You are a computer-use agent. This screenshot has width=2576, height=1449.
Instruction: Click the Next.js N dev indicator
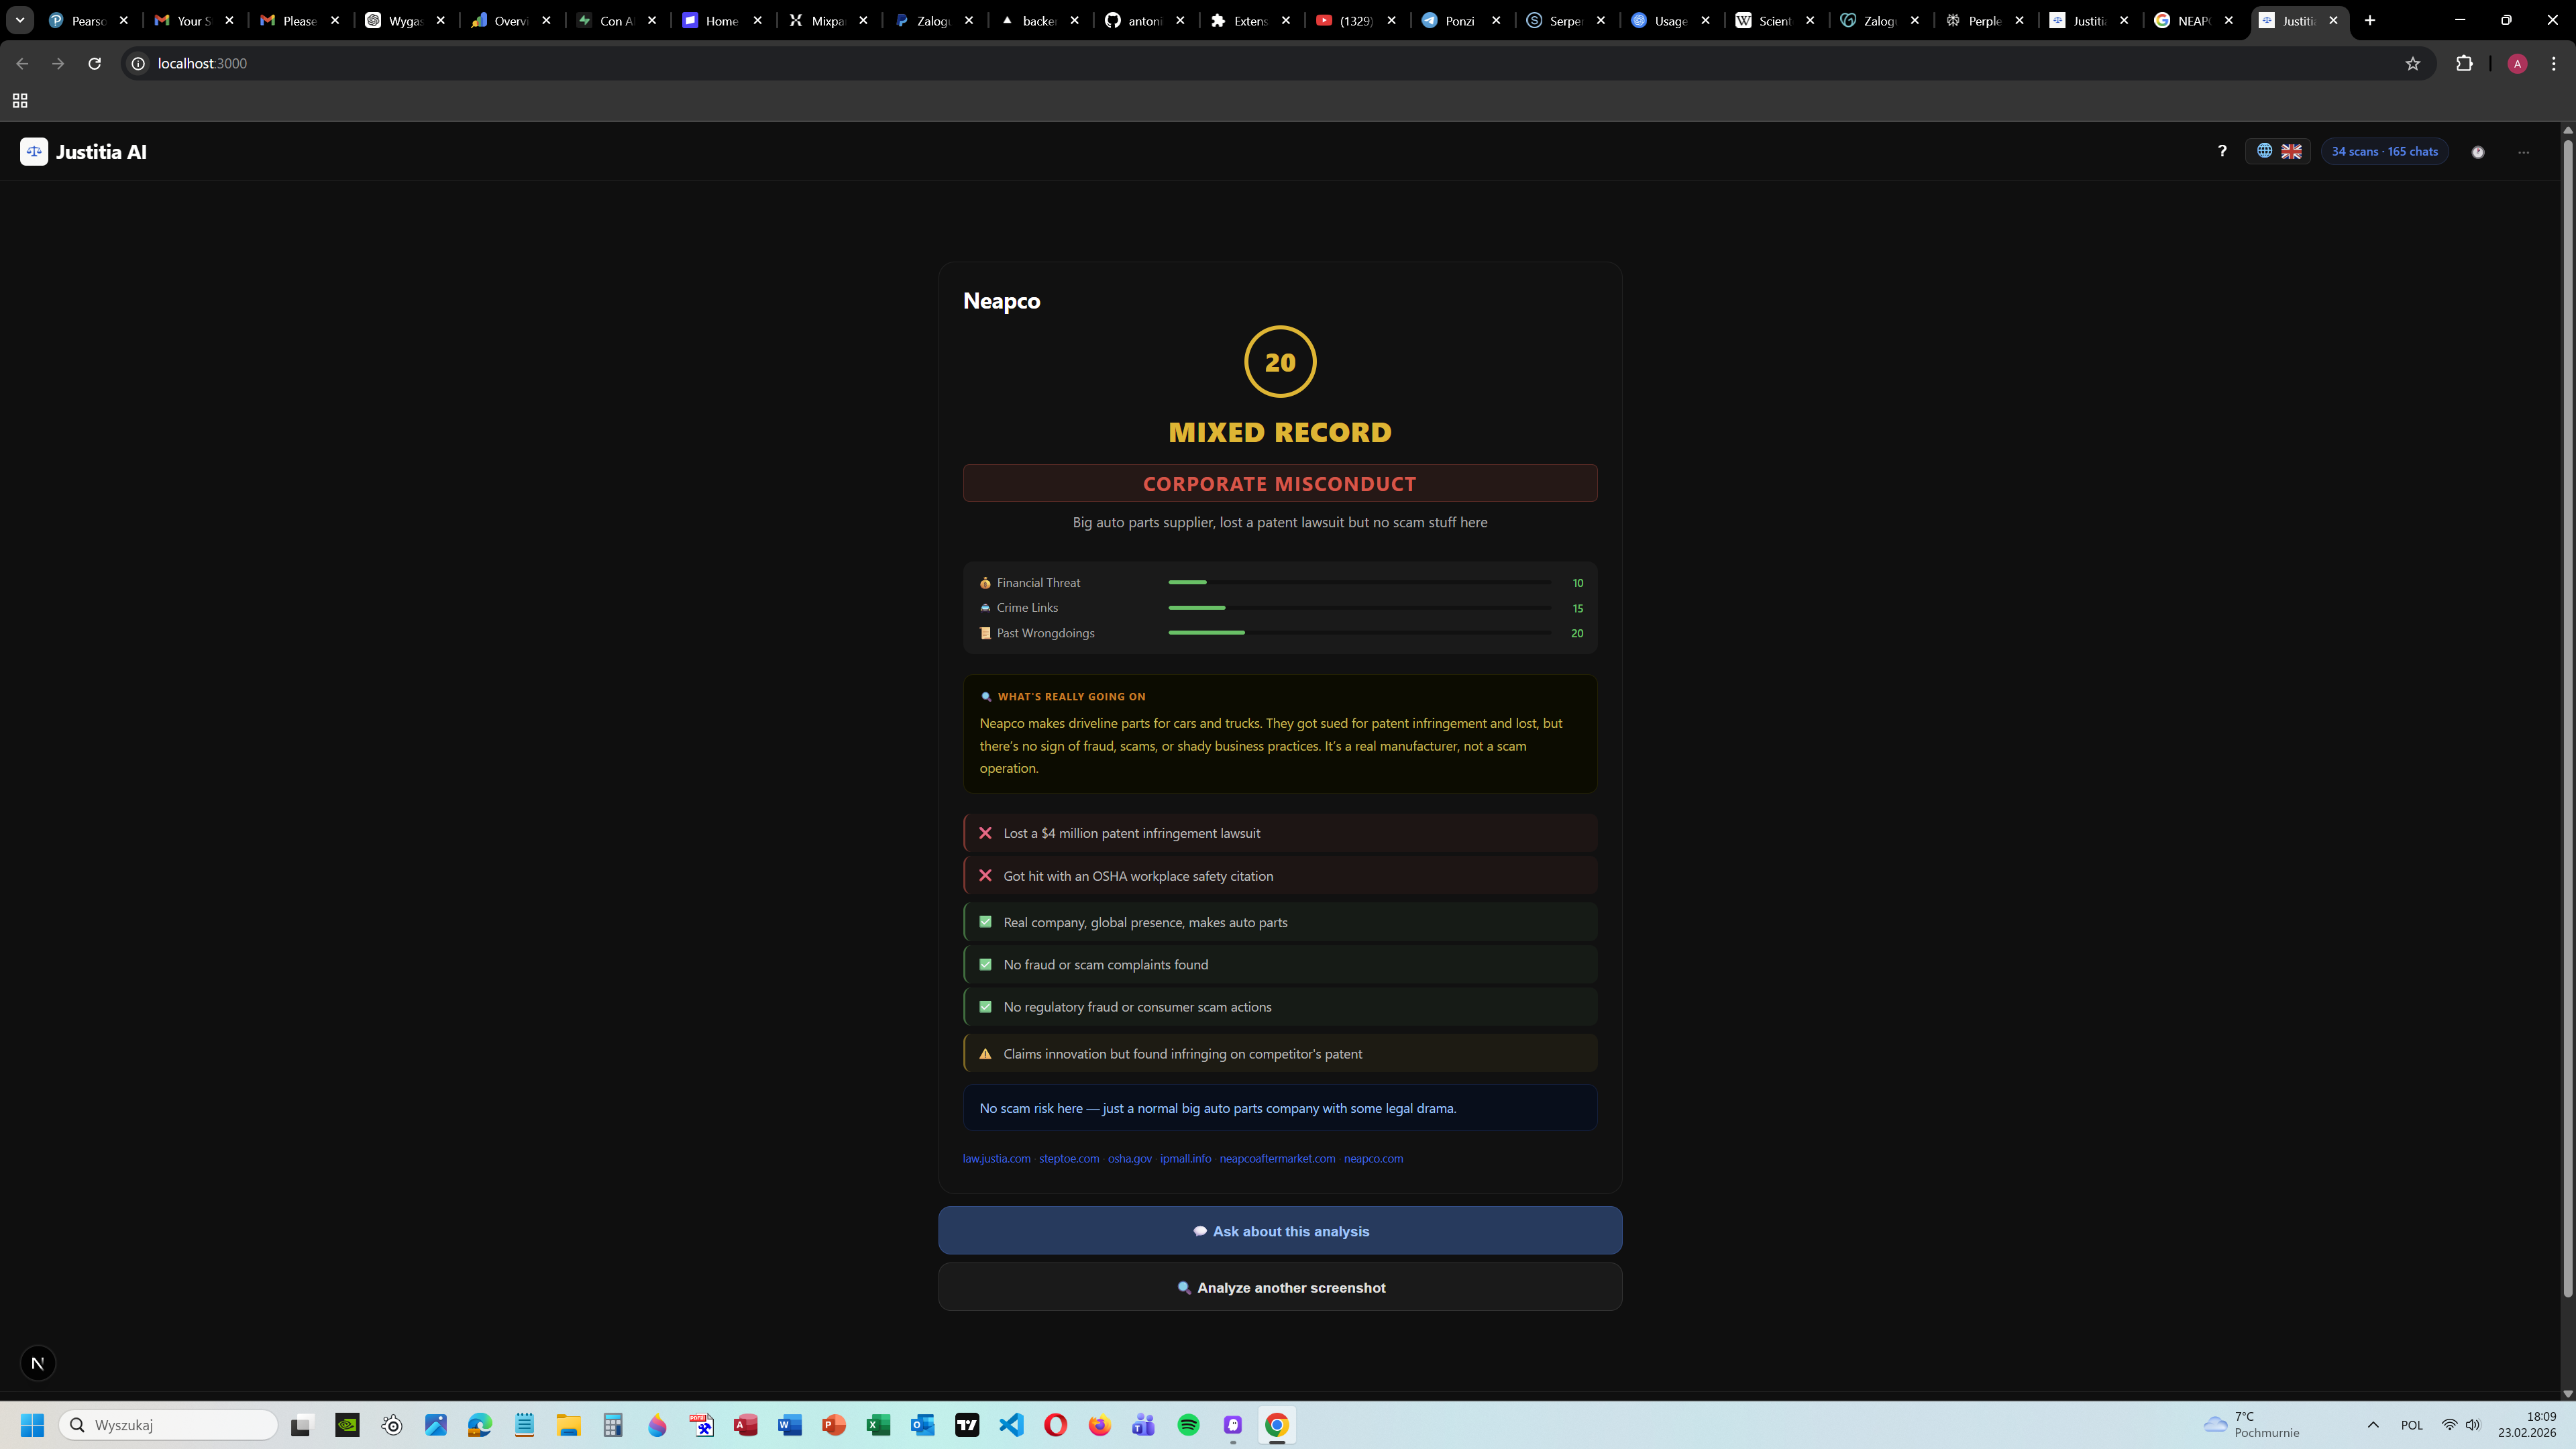(x=38, y=1363)
